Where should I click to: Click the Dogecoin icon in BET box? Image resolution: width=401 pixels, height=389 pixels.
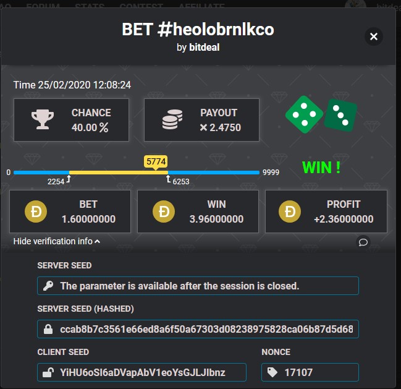(36, 212)
